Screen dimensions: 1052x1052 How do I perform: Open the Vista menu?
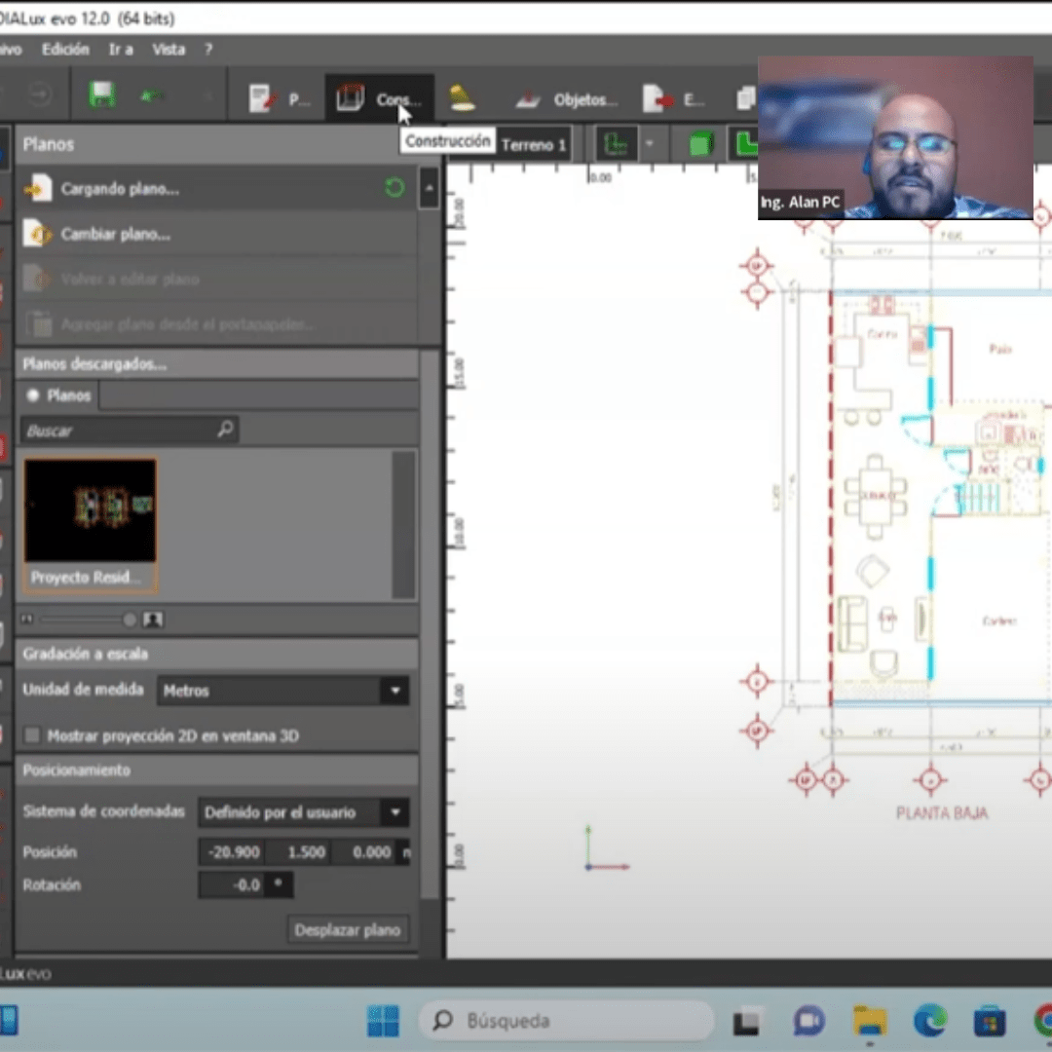169,50
